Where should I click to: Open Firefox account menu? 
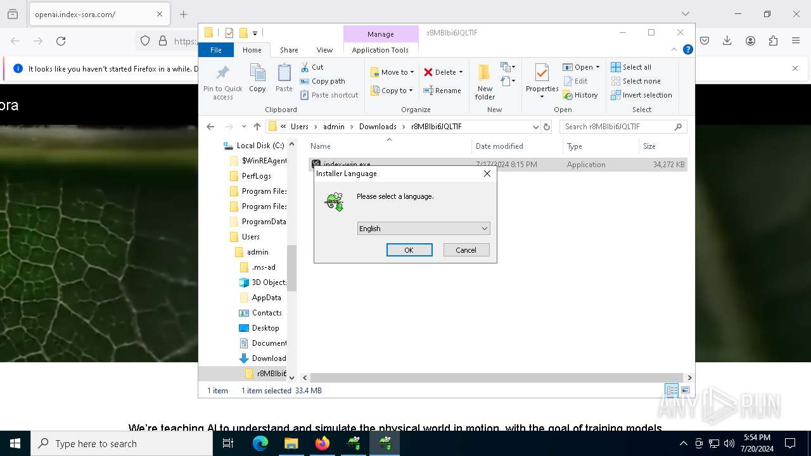pyautogui.click(x=750, y=41)
